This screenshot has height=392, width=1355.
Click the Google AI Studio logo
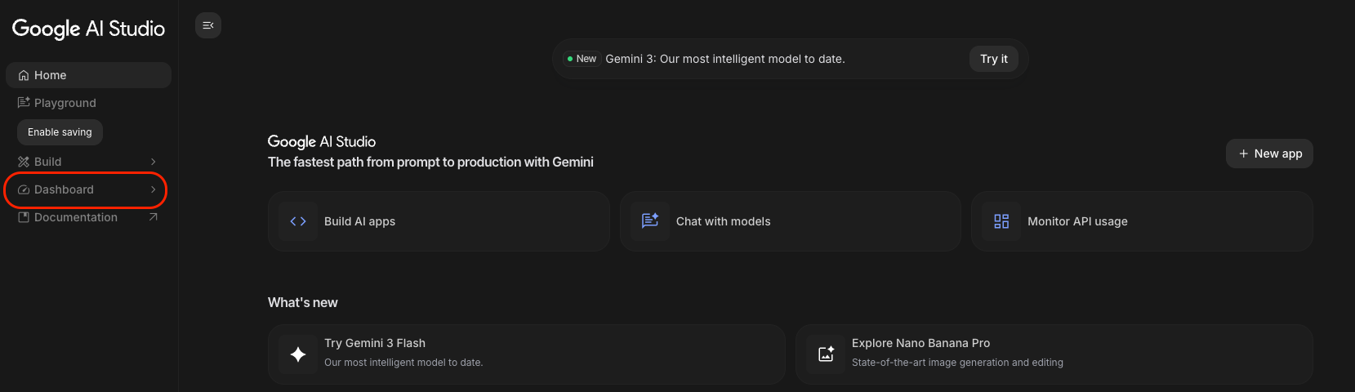pyautogui.click(x=88, y=29)
